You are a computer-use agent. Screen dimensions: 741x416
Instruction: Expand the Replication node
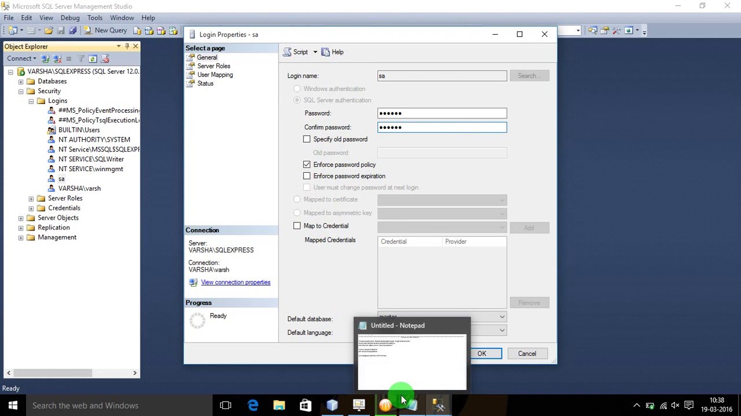tap(21, 228)
